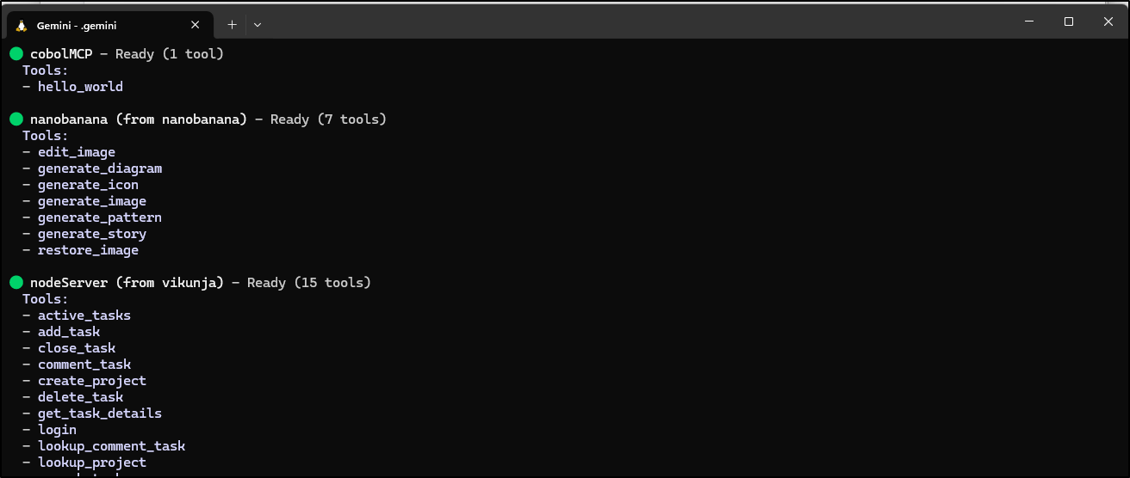This screenshot has width=1130, height=478.
Task: Click the generate_story tool entry
Action: pyautogui.click(x=91, y=234)
